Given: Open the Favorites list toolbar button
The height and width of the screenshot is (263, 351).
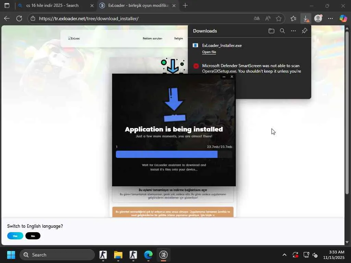Looking at the screenshot, I should click(x=293, y=18).
